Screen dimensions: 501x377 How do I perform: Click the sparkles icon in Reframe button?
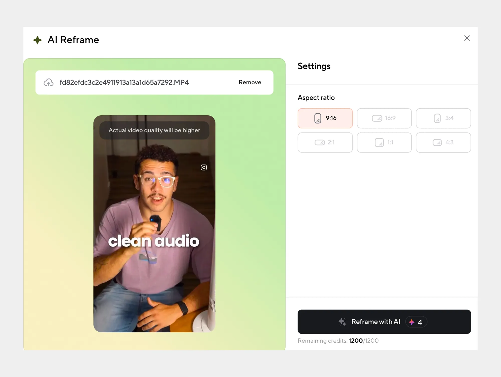(x=342, y=322)
